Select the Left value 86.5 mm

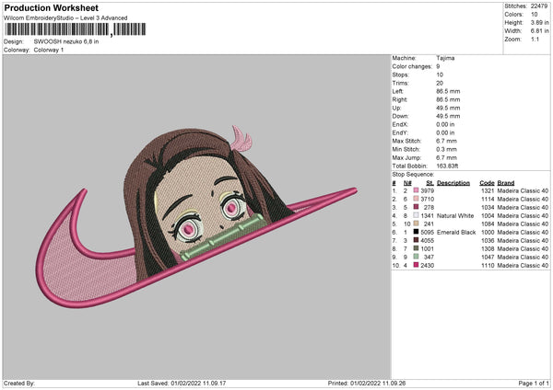448,91
